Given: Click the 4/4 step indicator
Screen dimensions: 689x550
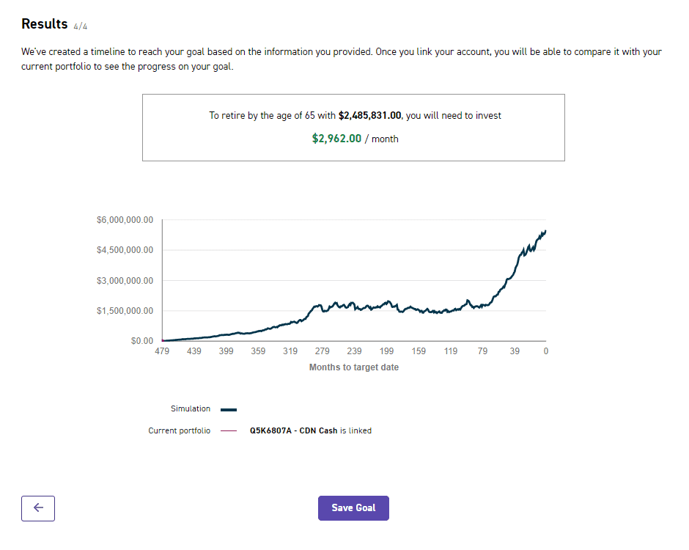Looking at the screenshot, I should point(81,26).
